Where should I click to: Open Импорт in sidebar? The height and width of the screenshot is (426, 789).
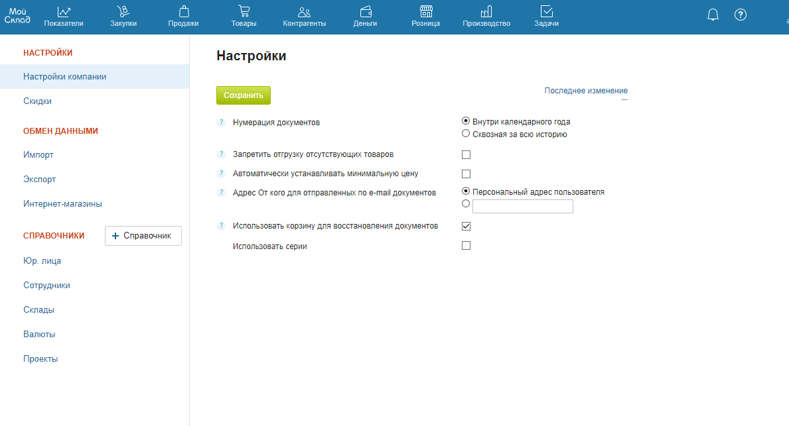pos(38,155)
